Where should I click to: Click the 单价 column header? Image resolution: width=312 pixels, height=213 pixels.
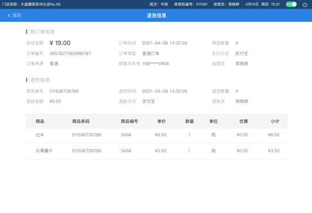click(x=161, y=121)
